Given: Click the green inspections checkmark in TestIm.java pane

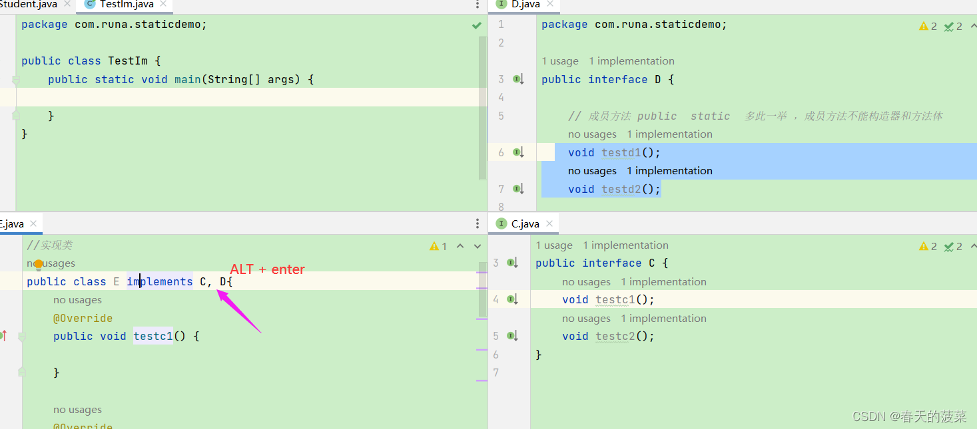Looking at the screenshot, I should pyautogui.click(x=476, y=25).
